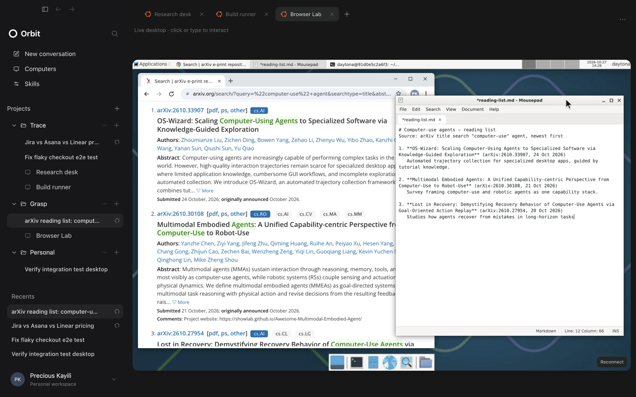636x397 pixels.
Task: Reload the arXiv page in browser
Action: (171, 94)
